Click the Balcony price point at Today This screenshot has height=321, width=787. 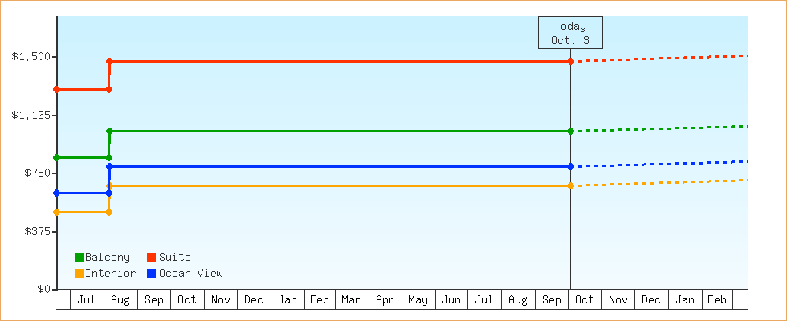(x=570, y=131)
